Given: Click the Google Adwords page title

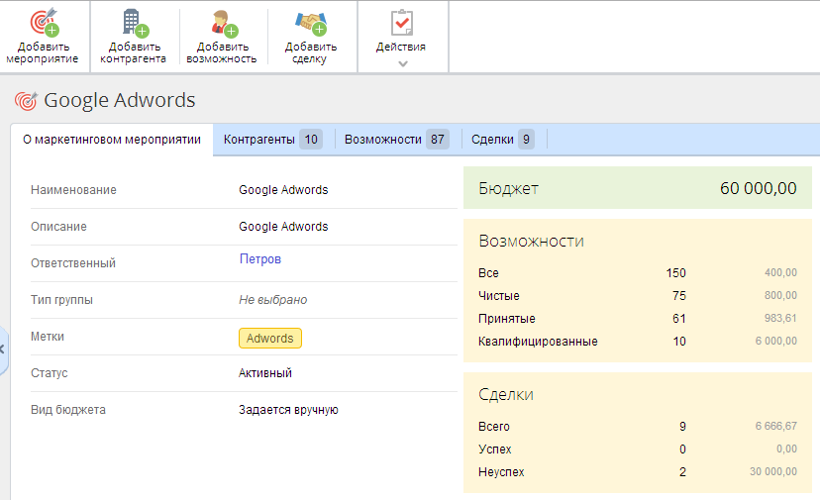Looking at the screenshot, I should click(119, 100).
